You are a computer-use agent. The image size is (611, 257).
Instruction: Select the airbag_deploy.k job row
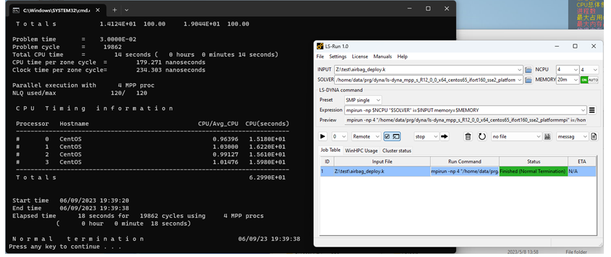coord(458,172)
